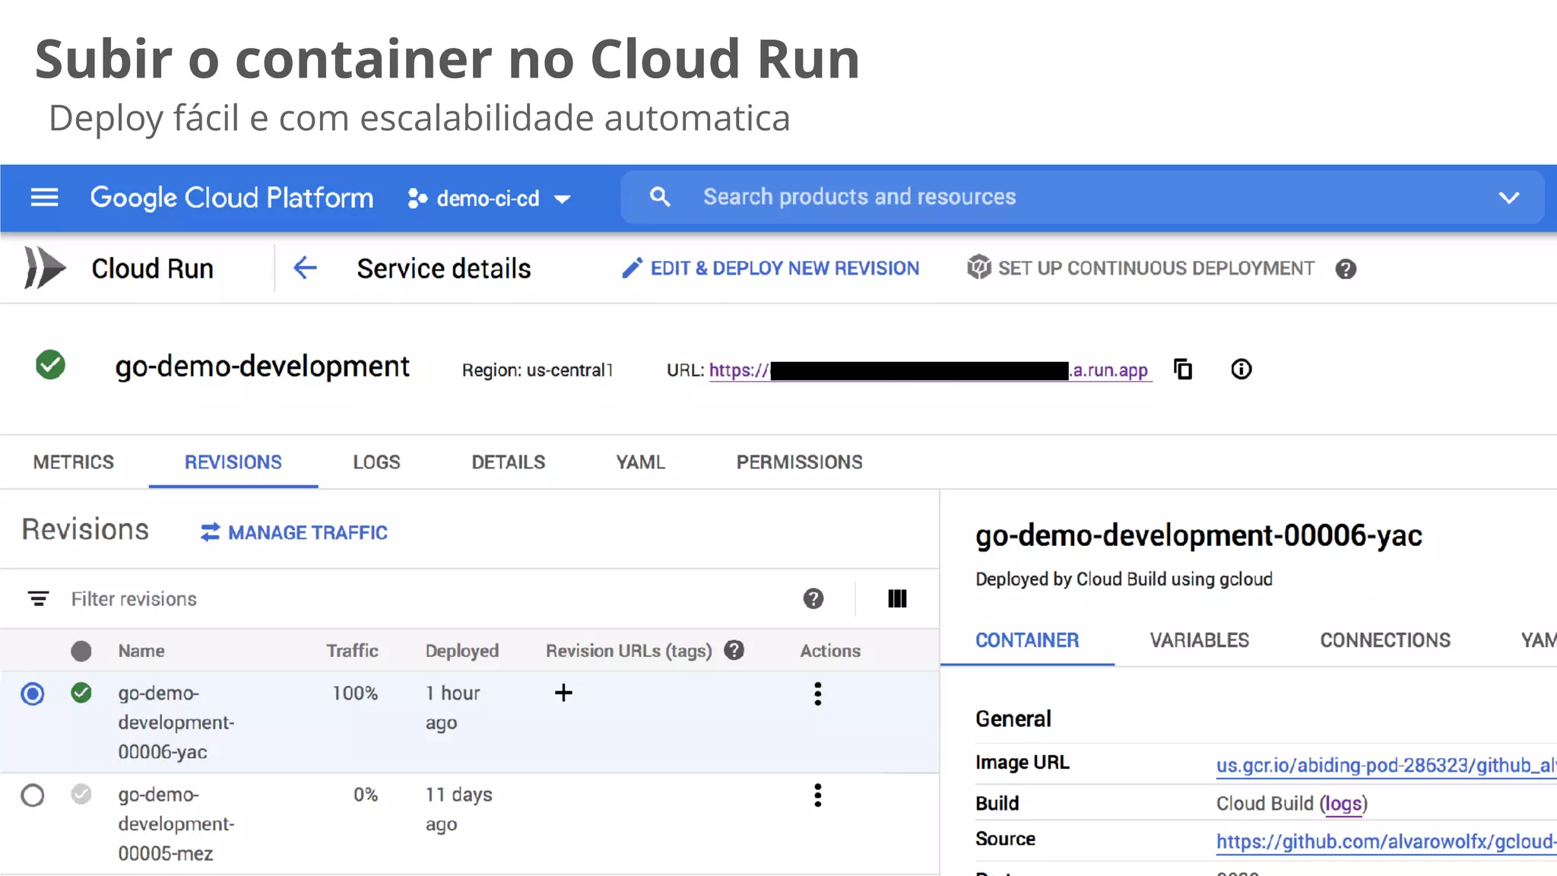Open the us.gcr.io Image URL link
The image size is (1557, 876).
1386,765
